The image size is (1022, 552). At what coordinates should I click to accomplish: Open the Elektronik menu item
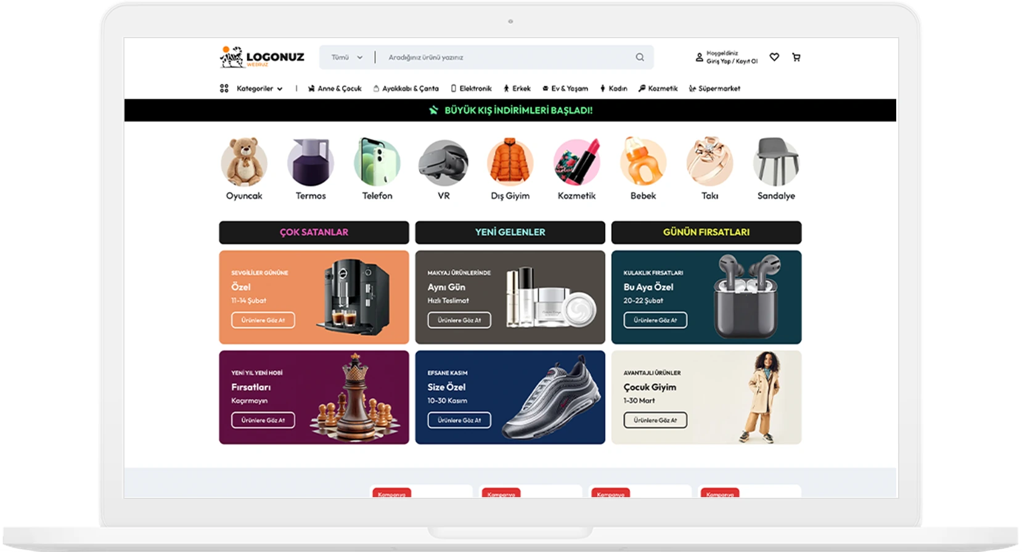coord(471,89)
